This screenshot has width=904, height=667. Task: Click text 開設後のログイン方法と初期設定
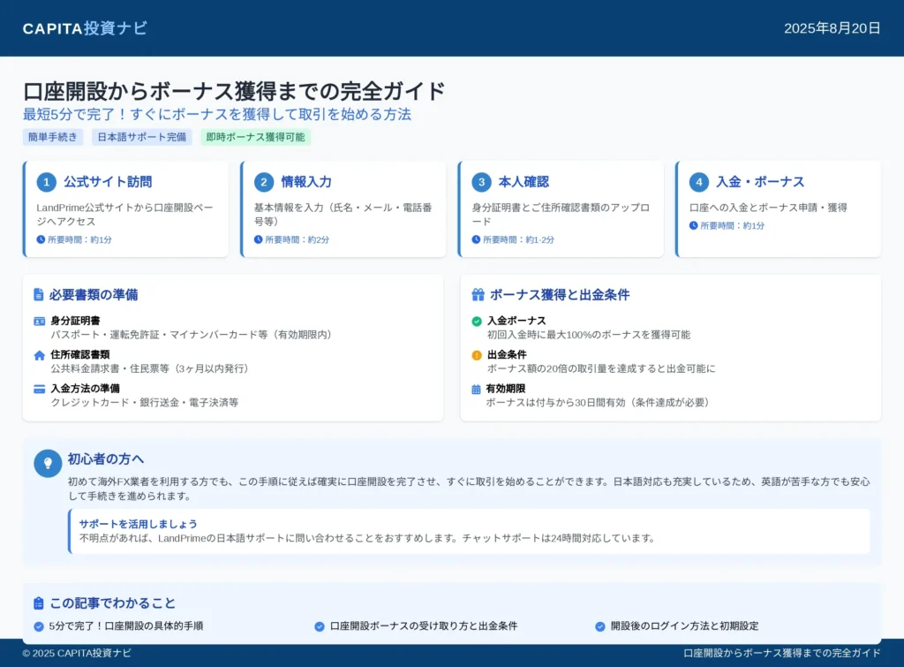(685, 626)
